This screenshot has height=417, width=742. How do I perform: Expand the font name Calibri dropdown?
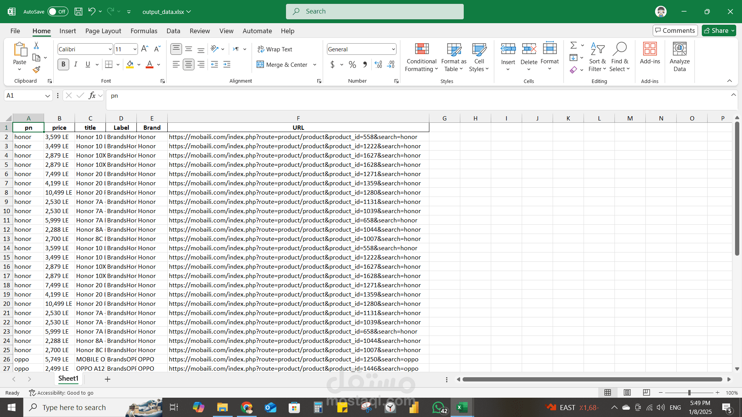110,49
